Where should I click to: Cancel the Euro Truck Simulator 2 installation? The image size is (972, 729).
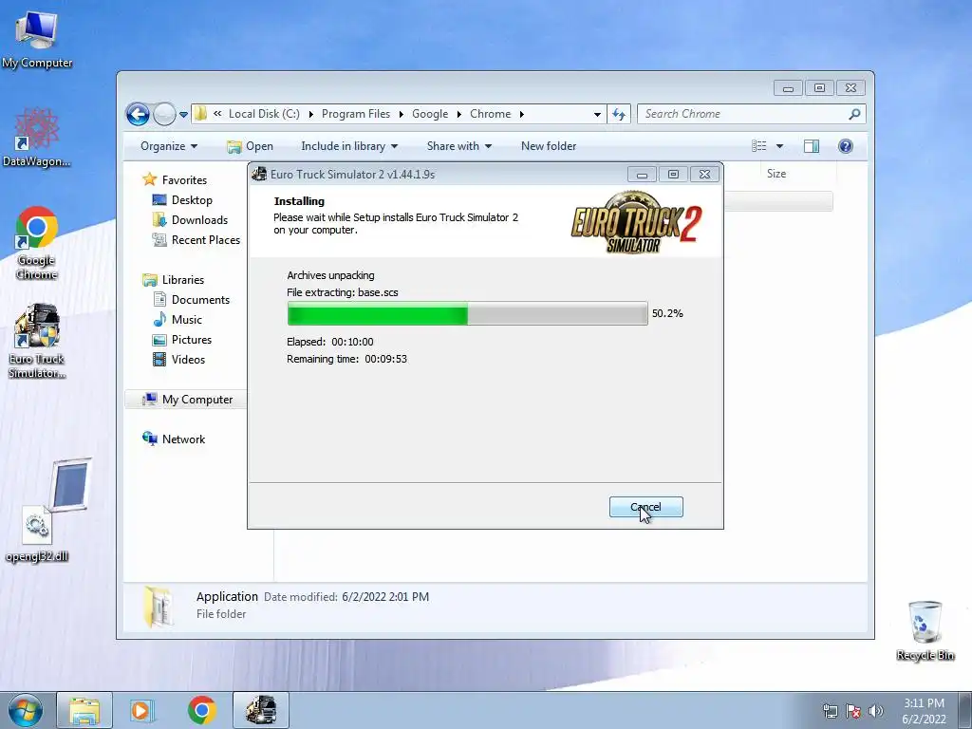[645, 507]
